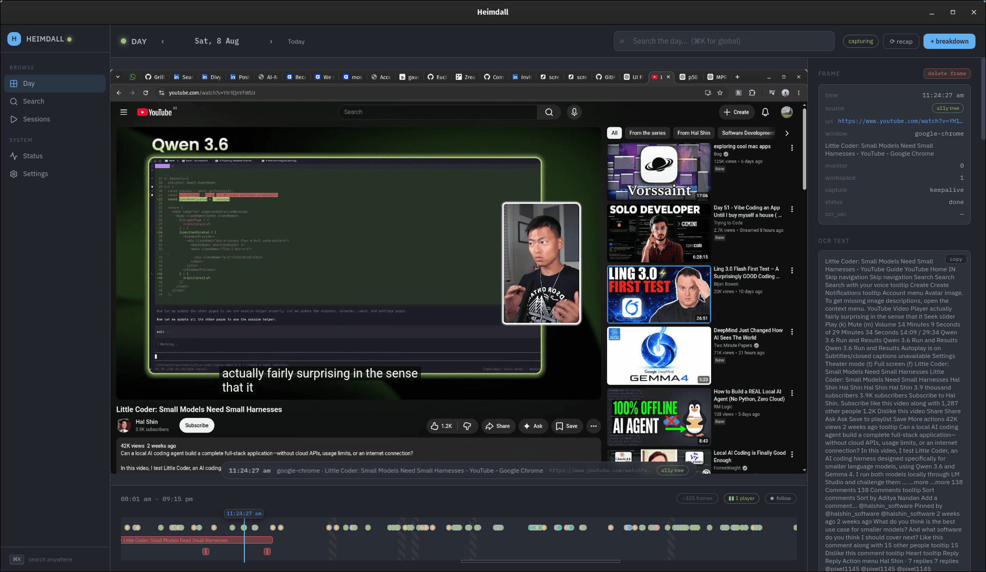
Task: Click the YouTube voice search microphone
Action: point(574,112)
